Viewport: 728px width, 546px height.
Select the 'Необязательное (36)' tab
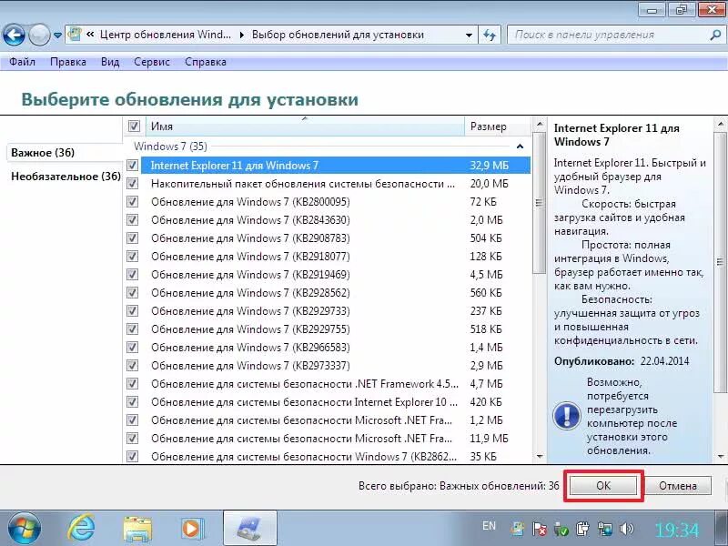pyautogui.click(x=66, y=177)
